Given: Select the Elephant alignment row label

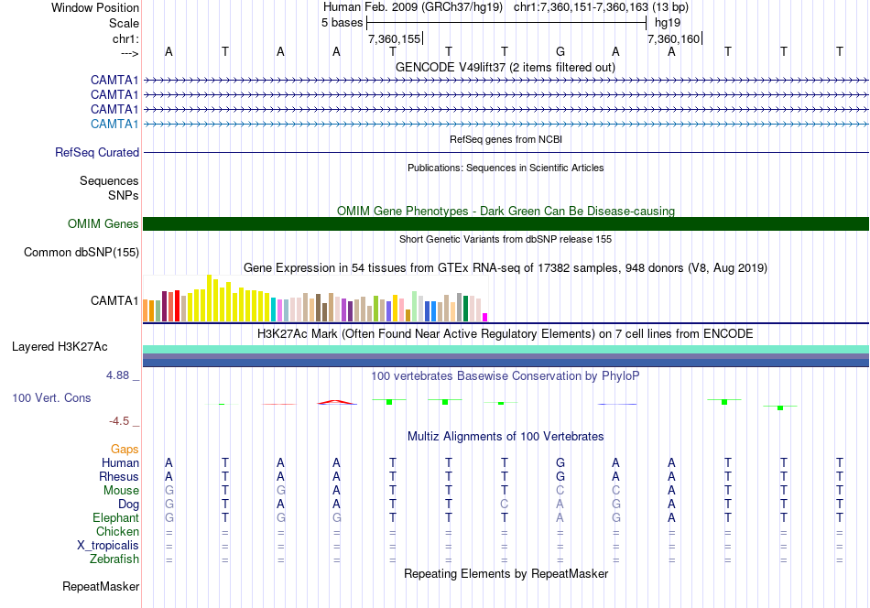Looking at the screenshot, I should pos(115,517).
